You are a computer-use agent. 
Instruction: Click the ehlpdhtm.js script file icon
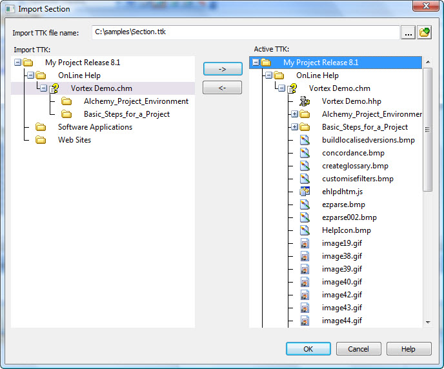(305, 192)
